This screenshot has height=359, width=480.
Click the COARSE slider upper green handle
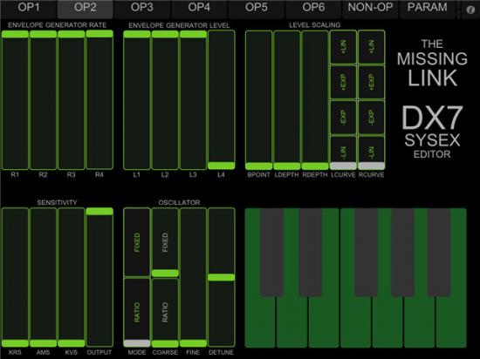point(165,273)
